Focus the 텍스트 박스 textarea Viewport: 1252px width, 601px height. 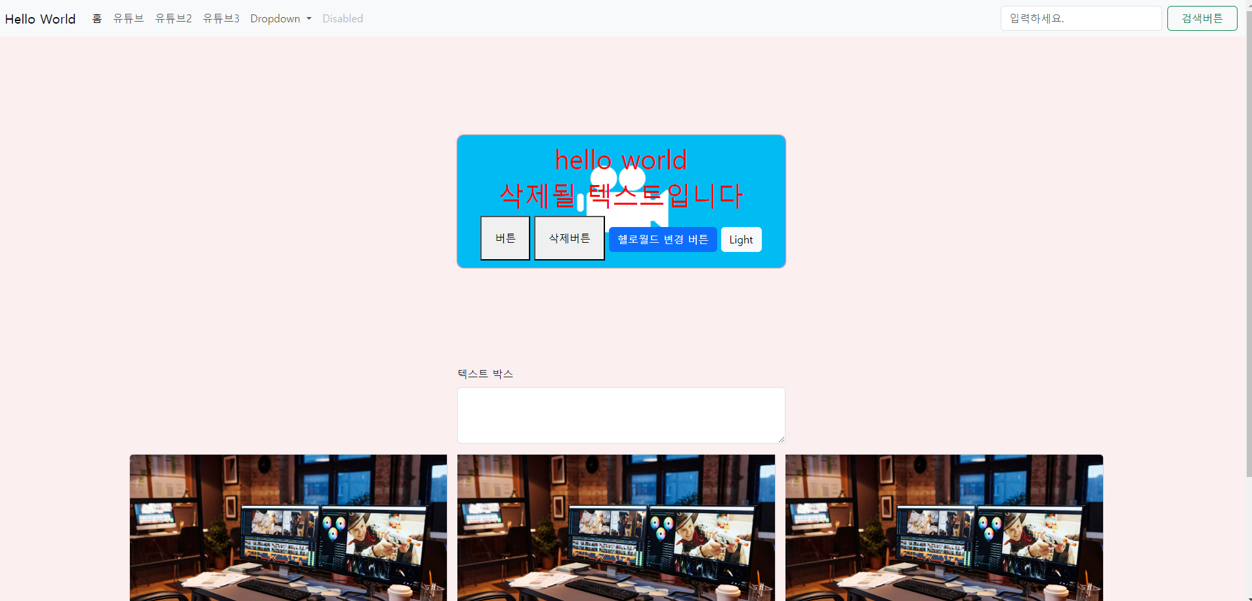(621, 415)
